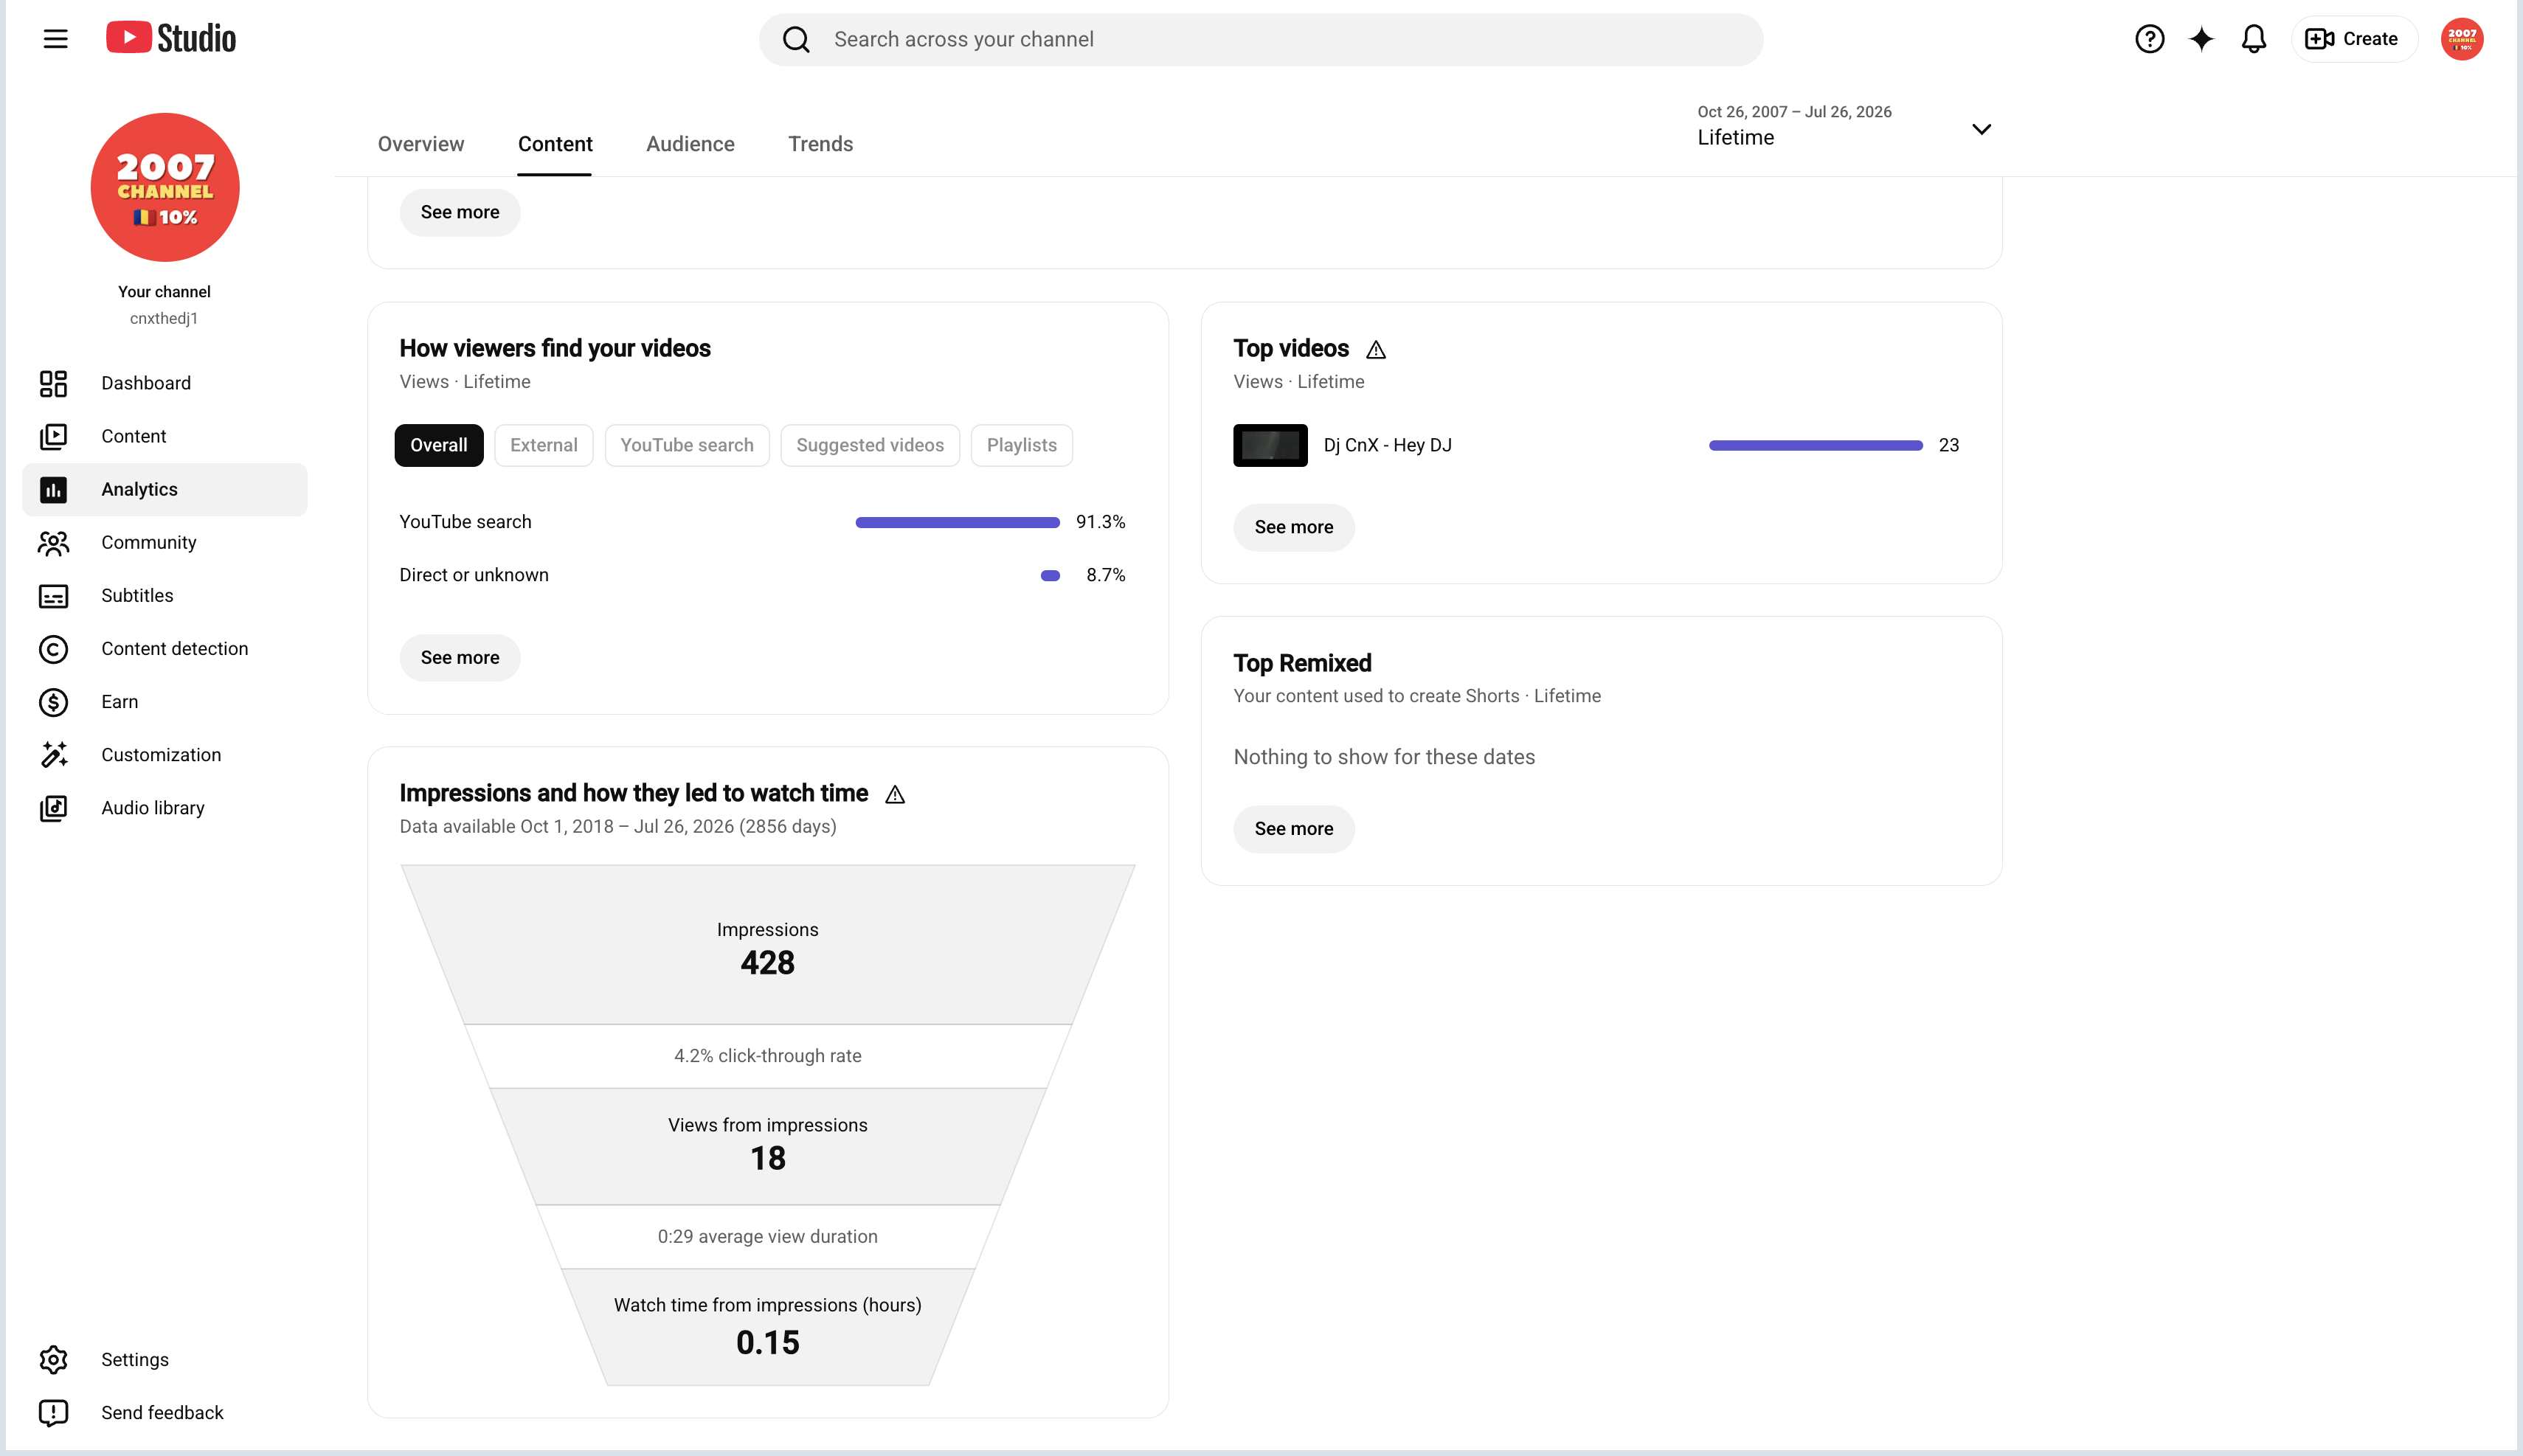
Task: Open the notifications bell
Action: [x=2253, y=39]
